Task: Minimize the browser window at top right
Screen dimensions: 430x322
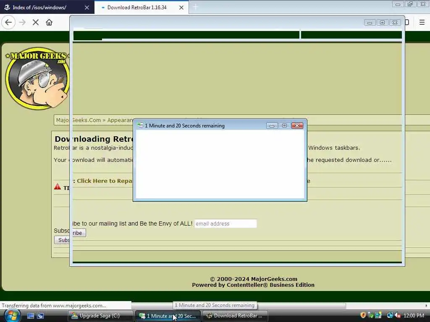Action: [398, 4]
